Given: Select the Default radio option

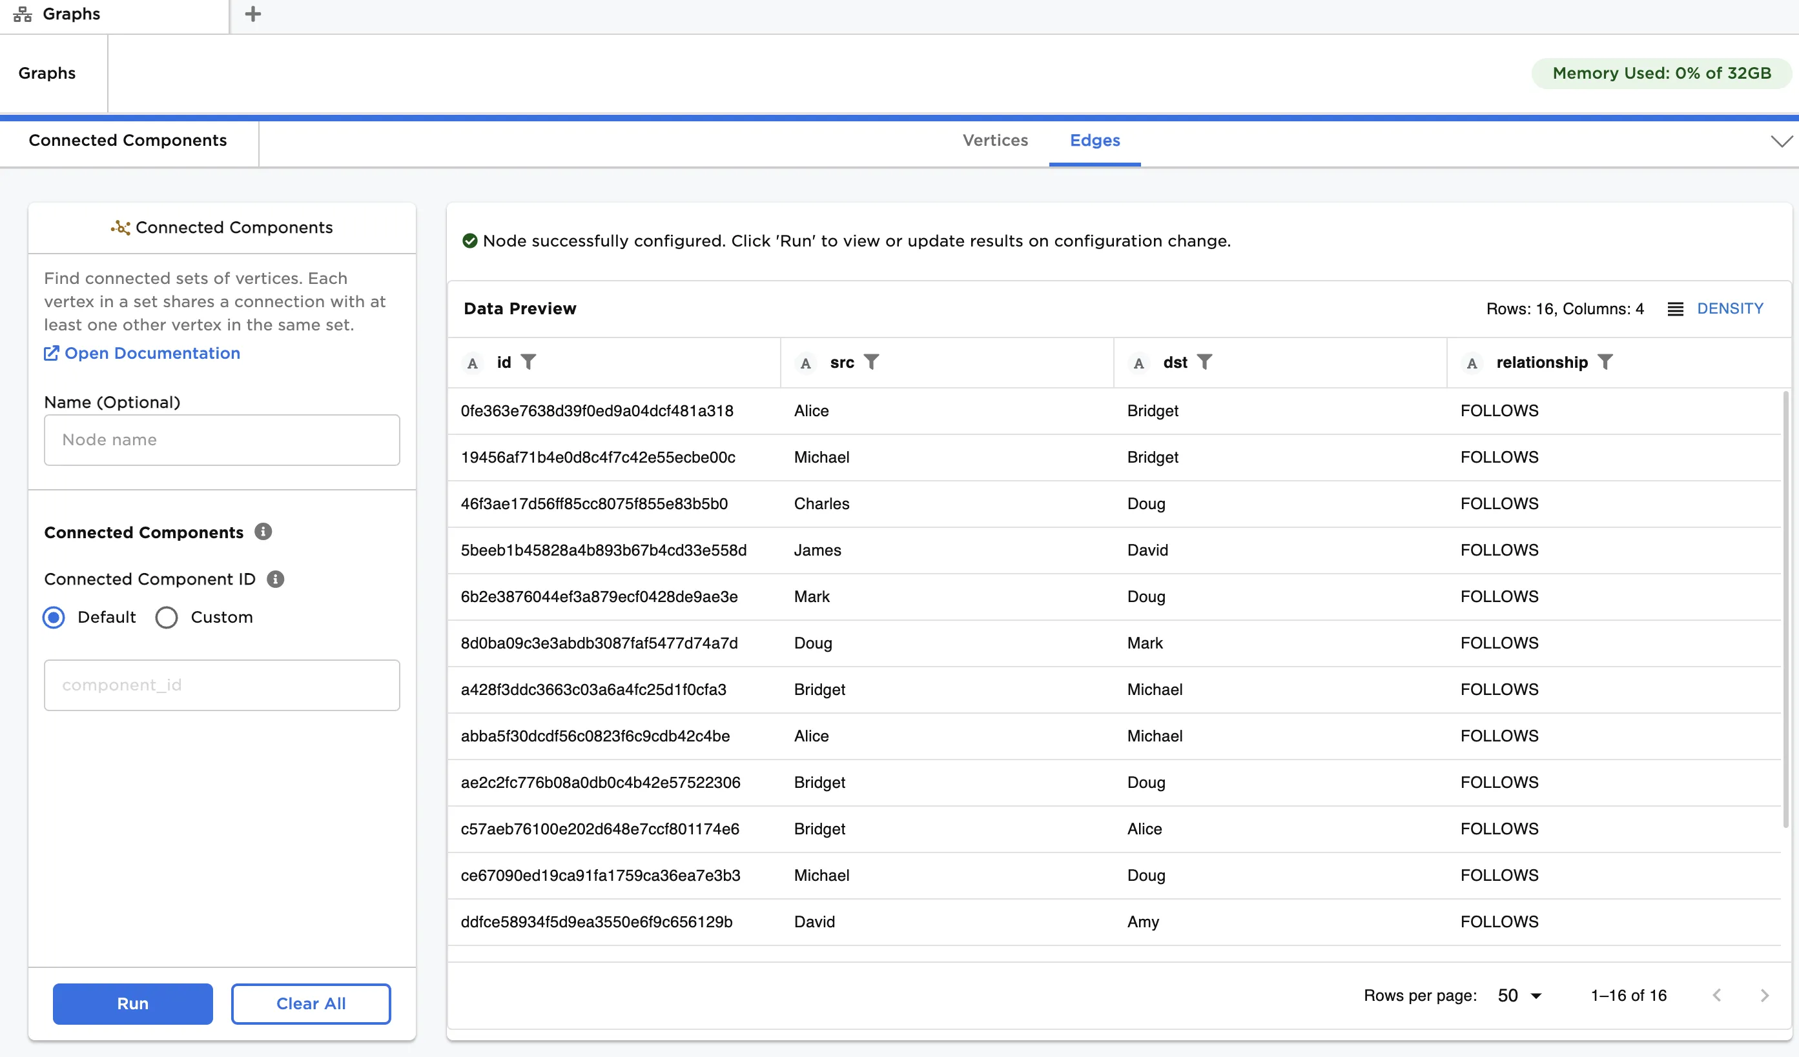Looking at the screenshot, I should click(54, 618).
